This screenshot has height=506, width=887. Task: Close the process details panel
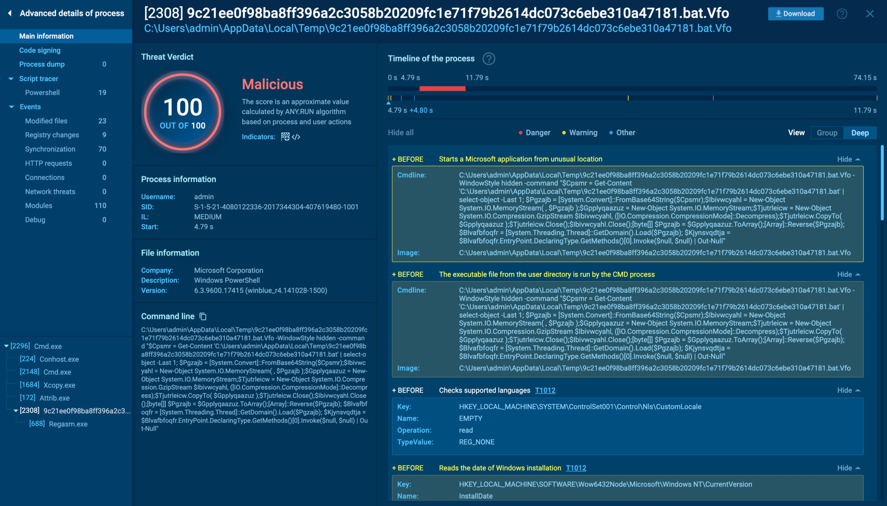pyautogui.click(x=870, y=14)
